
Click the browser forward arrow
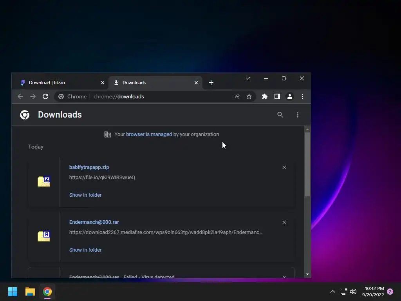tap(33, 96)
